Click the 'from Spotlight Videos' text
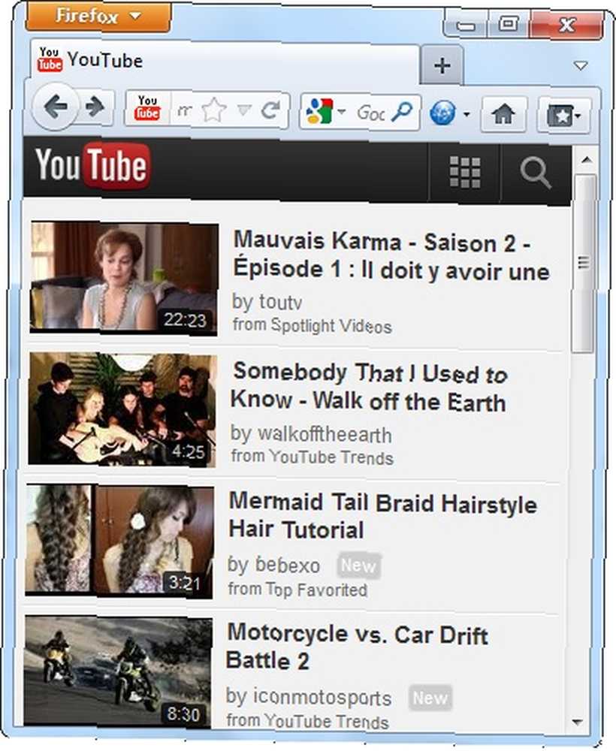Screen dimensions: 616x751 pos(313,326)
